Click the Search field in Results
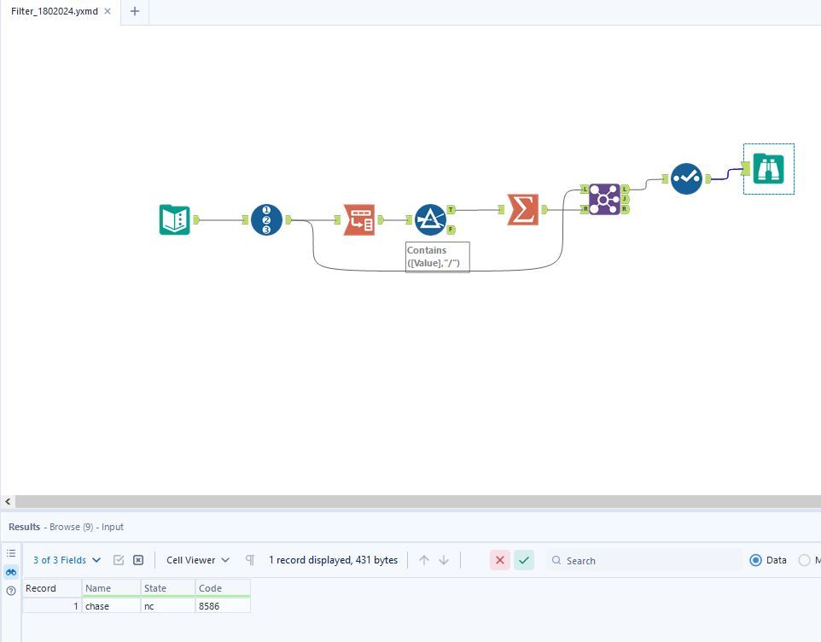Viewport: 821px width, 642px height. [x=644, y=560]
